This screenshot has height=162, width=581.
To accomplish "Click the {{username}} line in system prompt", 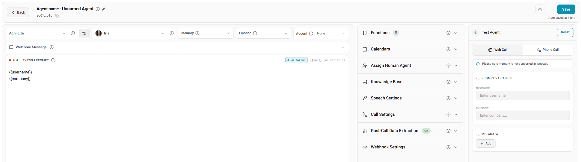I will 21,72.
